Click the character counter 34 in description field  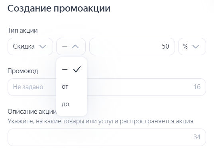pyautogui.click(x=197, y=137)
